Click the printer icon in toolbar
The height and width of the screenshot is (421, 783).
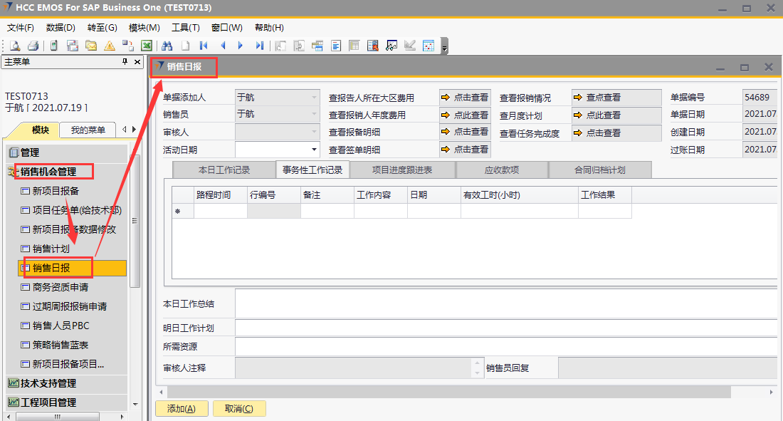pos(32,46)
